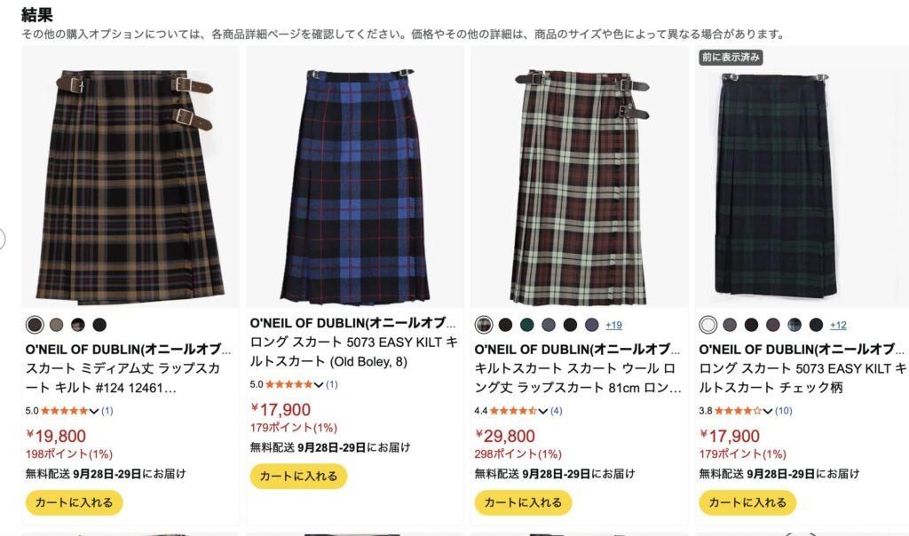The height and width of the screenshot is (536, 909).
Task: Select the white swatch on fourth skirt
Action: [707, 325]
